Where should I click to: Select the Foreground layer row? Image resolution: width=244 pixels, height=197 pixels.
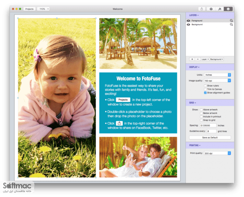click(210, 20)
